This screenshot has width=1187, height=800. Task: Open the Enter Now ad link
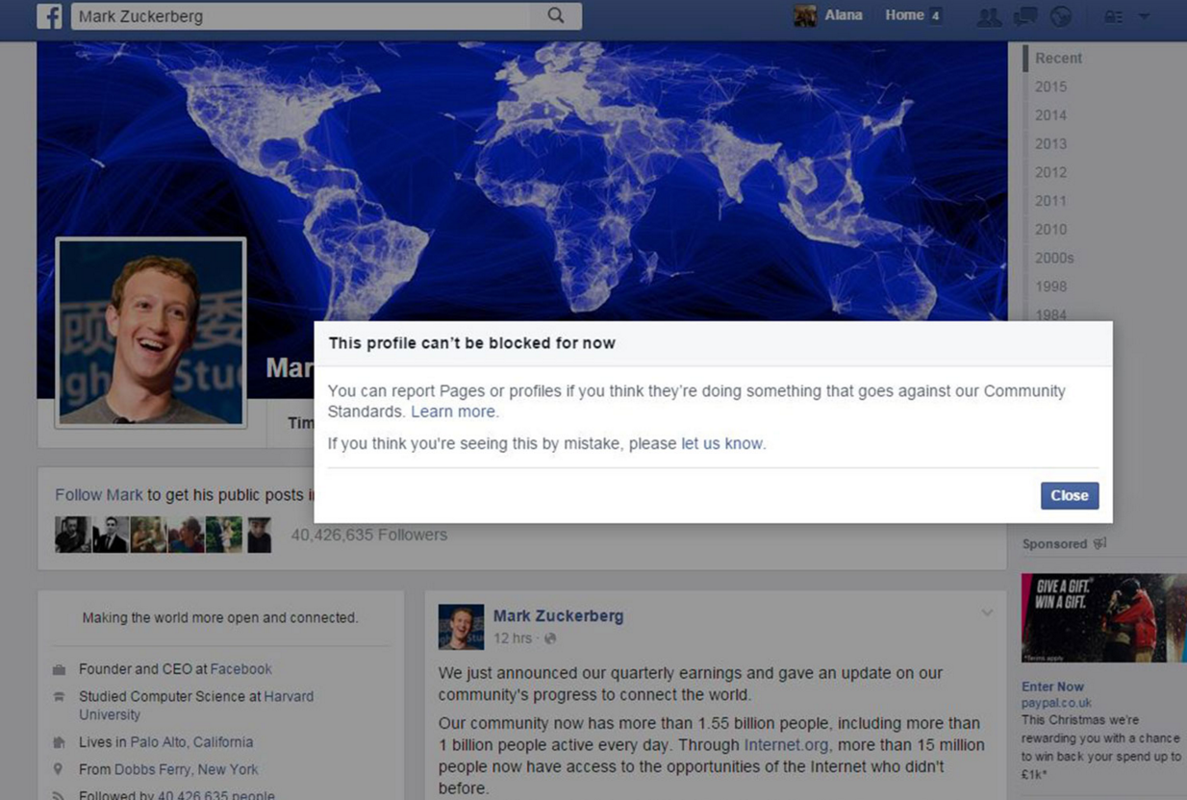point(1052,687)
